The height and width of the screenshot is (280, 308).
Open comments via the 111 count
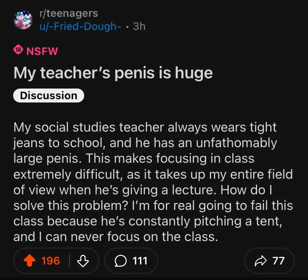pos(140,261)
